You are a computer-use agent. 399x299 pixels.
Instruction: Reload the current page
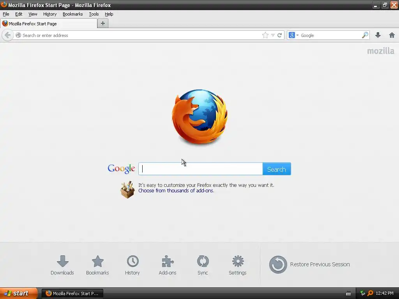279,35
